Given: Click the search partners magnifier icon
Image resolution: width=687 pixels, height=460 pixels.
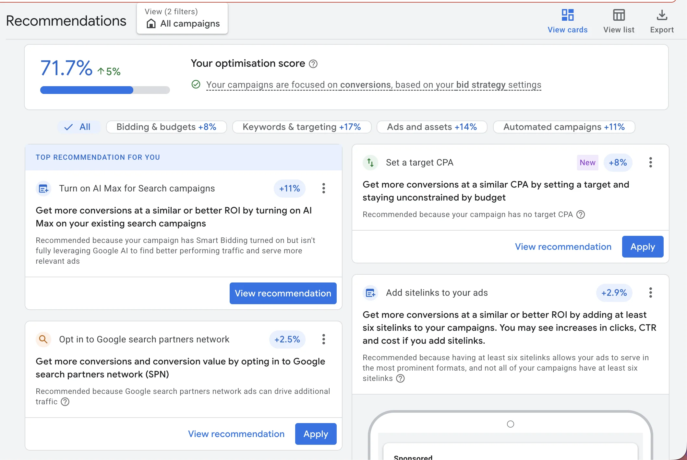Looking at the screenshot, I should 43,339.
